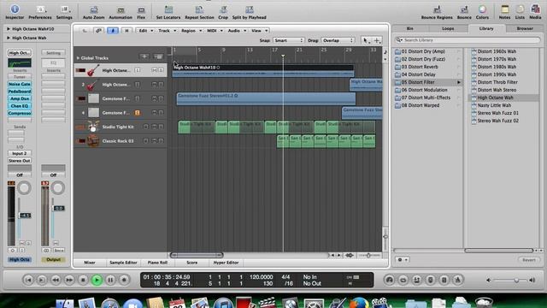This screenshot has height=308, width=547.
Task: Click the Bounce toolbar icon
Action: pyautogui.click(x=464, y=9)
